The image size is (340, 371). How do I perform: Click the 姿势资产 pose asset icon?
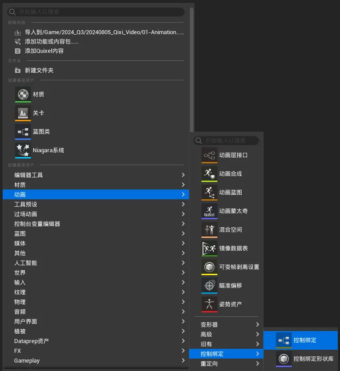click(209, 304)
